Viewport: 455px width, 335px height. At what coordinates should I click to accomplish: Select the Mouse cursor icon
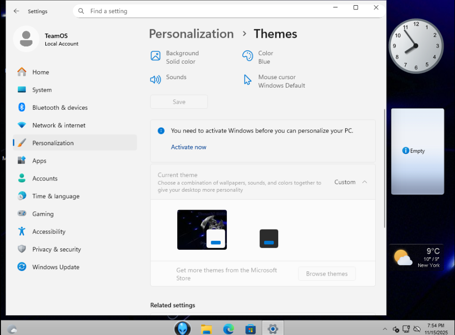248,80
